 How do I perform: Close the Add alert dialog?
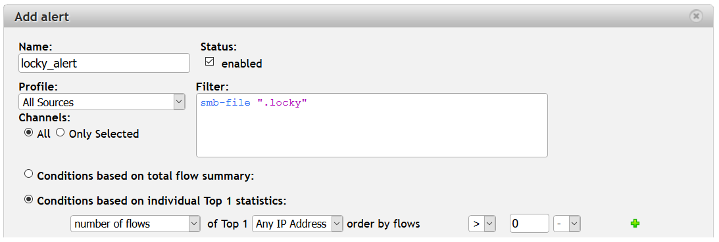coord(696,16)
